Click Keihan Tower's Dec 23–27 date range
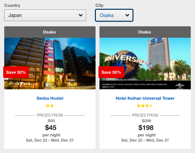Viewport: 195px width, 153px height. click(145, 140)
